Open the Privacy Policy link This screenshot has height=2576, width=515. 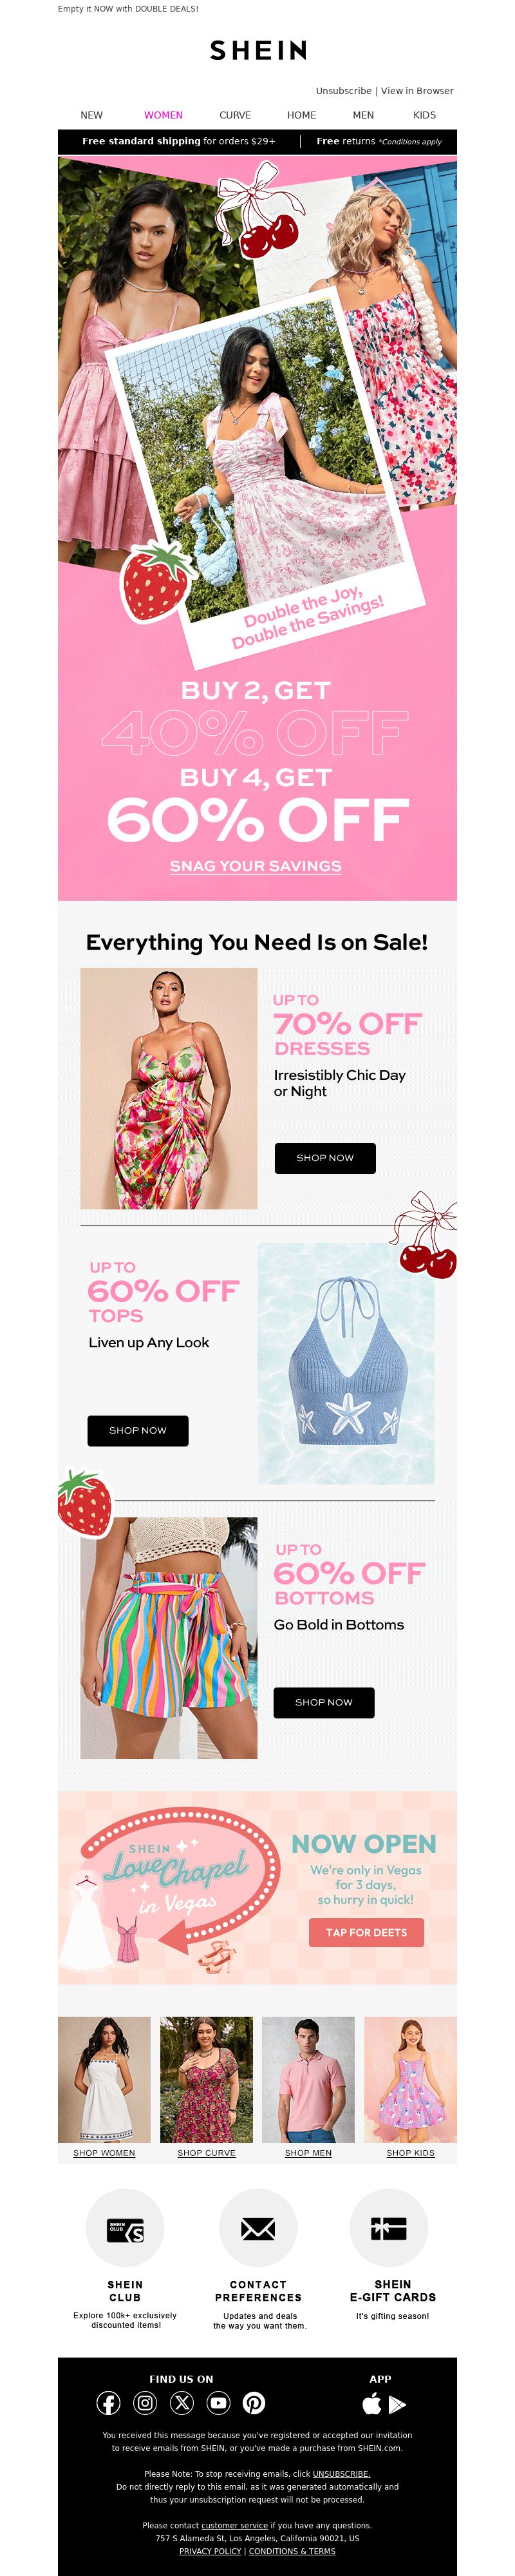pos(210,2550)
